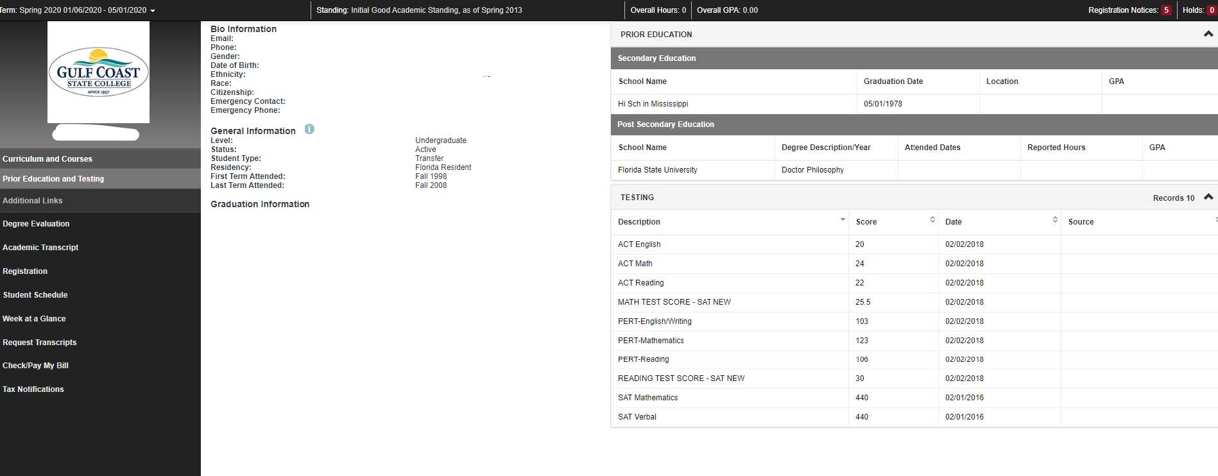Click the Request Transcripts link

[x=40, y=343]
